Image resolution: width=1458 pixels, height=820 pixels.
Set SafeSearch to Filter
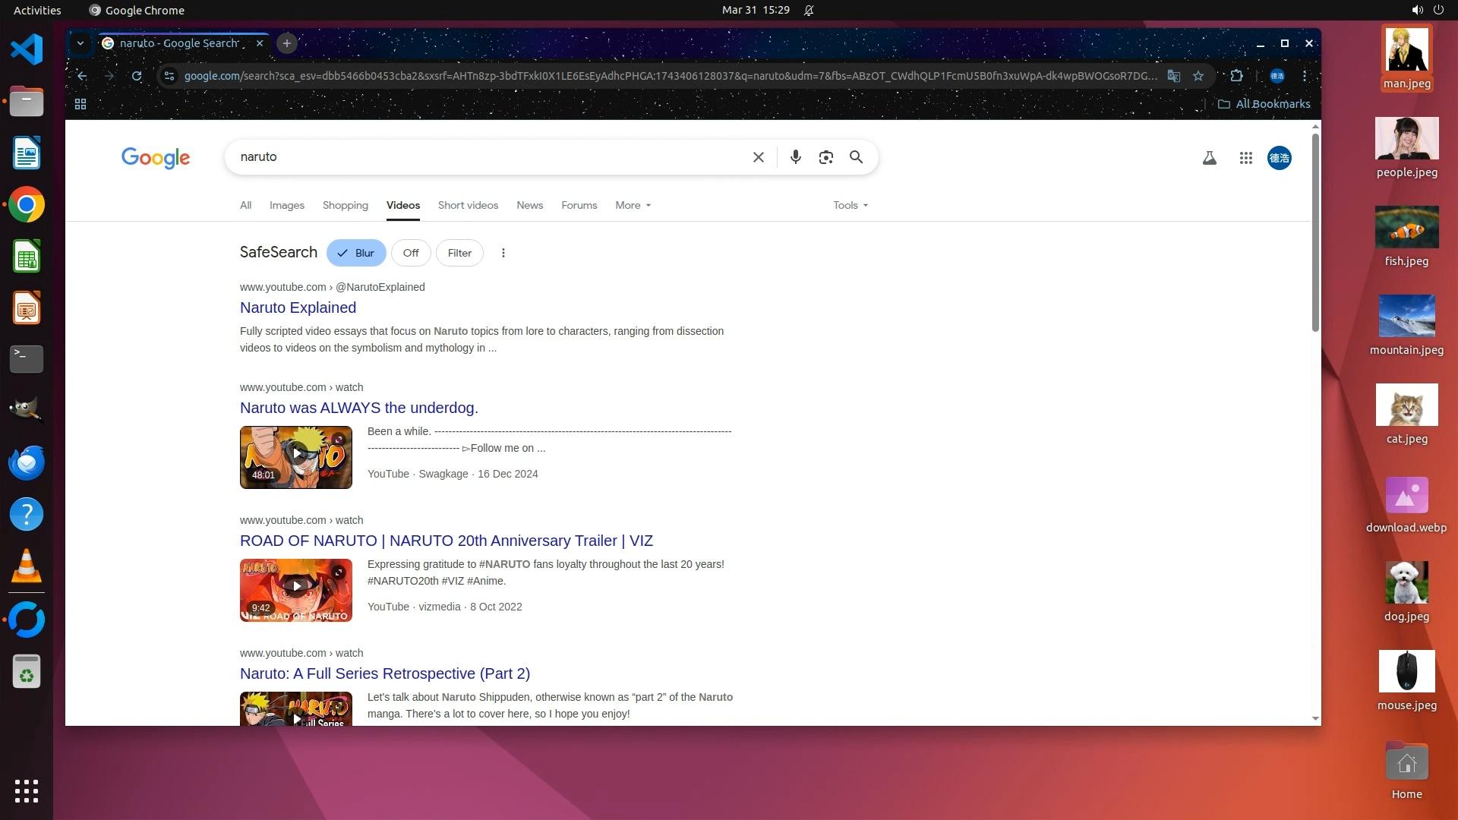click(459, 253)
